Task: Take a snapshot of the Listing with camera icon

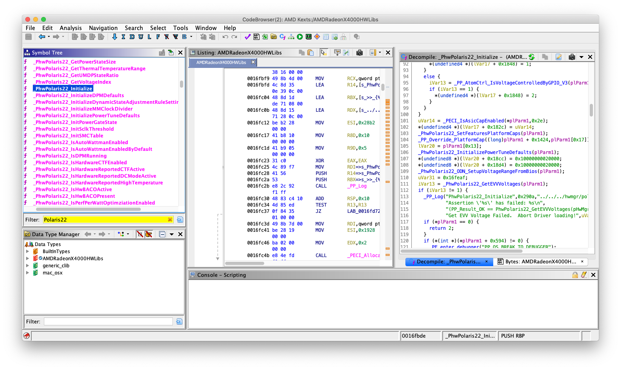Action: coord(360,53)
